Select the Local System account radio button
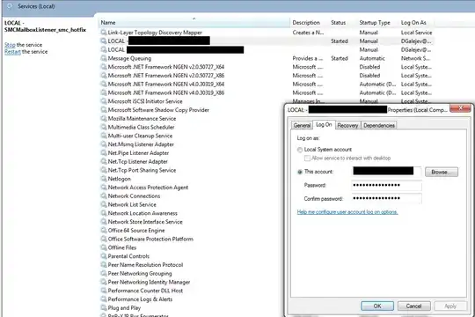The height and width of the screenshot is (317, 475). [x=300, y=150]
